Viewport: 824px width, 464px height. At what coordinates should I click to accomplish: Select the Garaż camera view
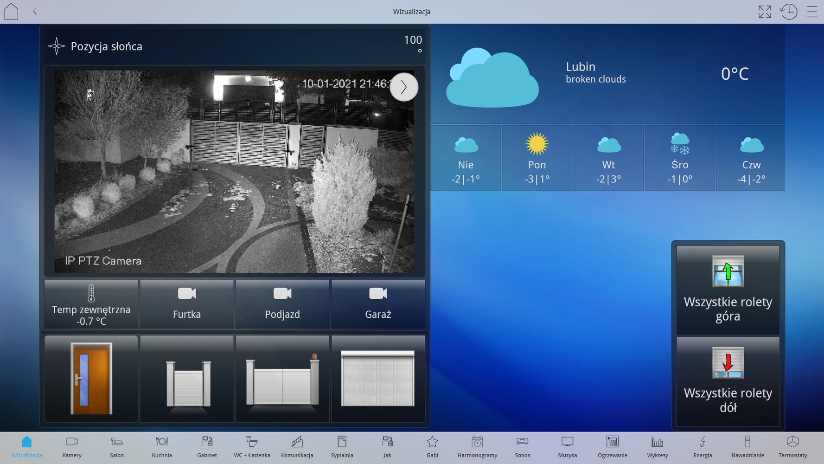pos(378,304)
